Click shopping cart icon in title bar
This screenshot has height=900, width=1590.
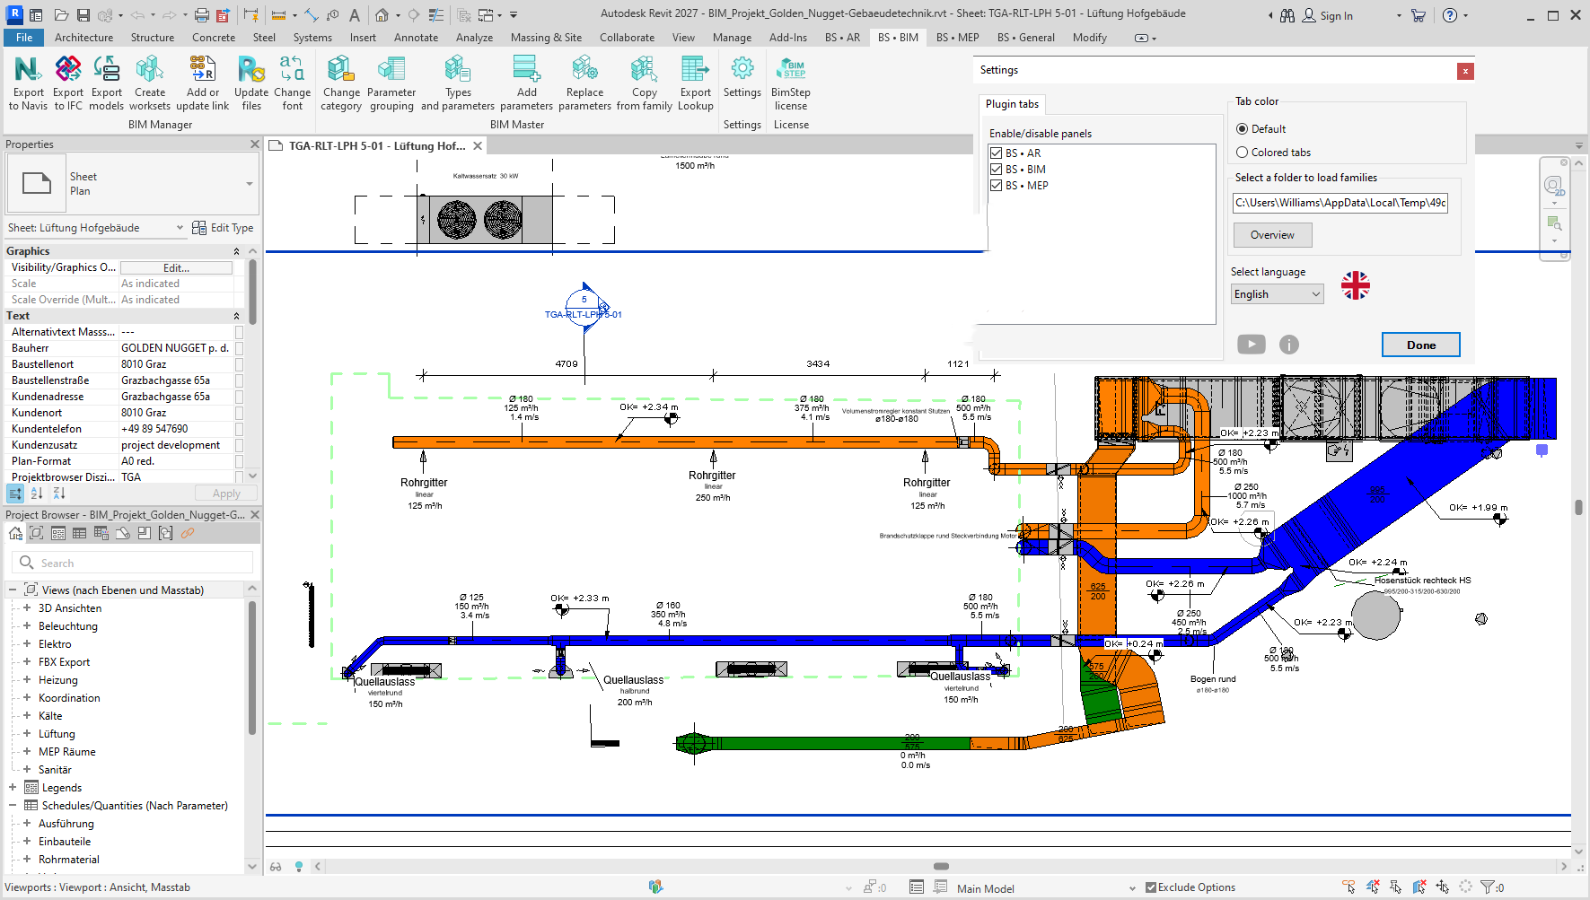pyautogui.click(x=1419, y=15)
